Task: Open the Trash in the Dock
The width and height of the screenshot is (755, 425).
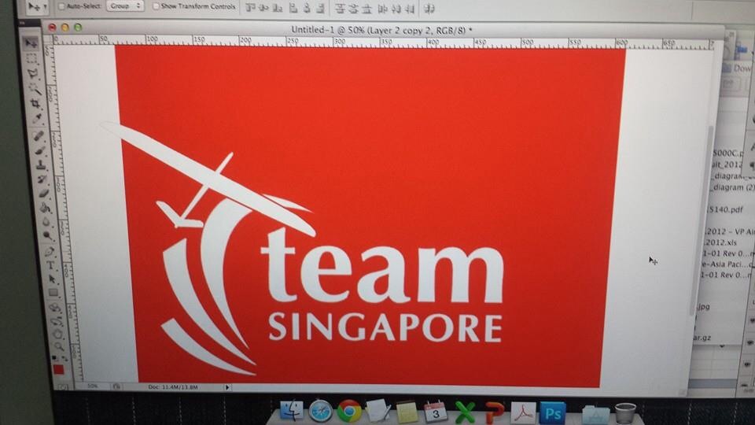Action: coord(625,412)
